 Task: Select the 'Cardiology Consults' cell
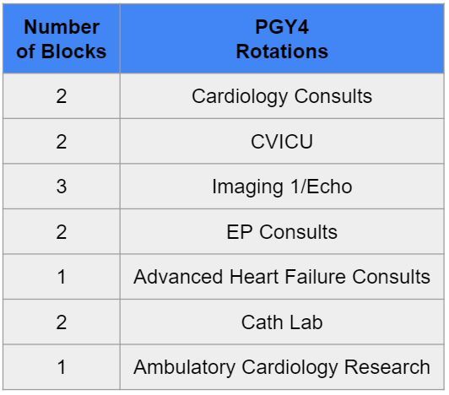point(282,96)
